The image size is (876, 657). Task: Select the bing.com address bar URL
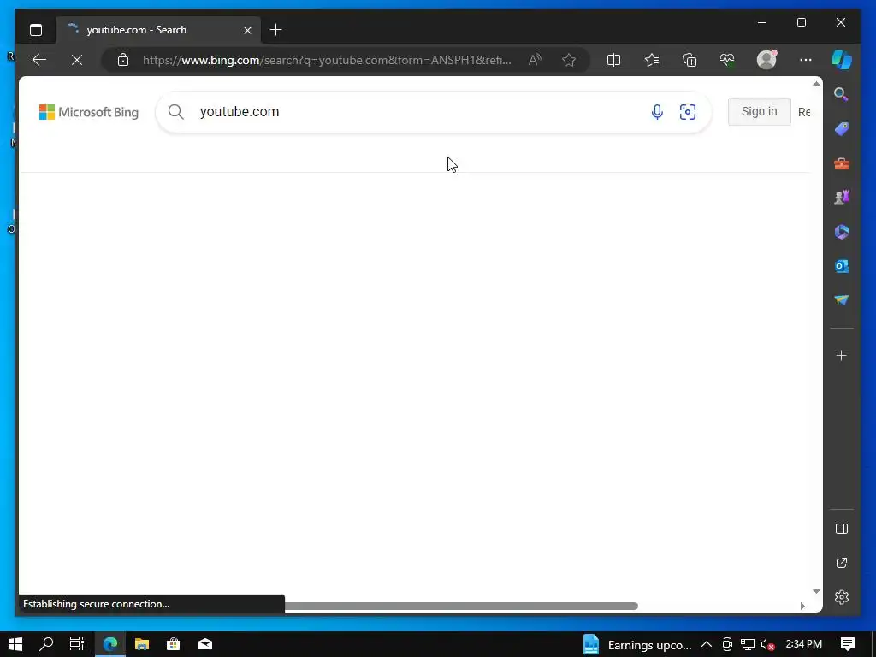point(327,60)
